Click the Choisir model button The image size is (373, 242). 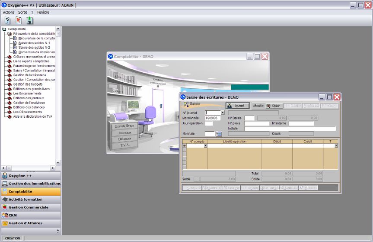(274, 106)
